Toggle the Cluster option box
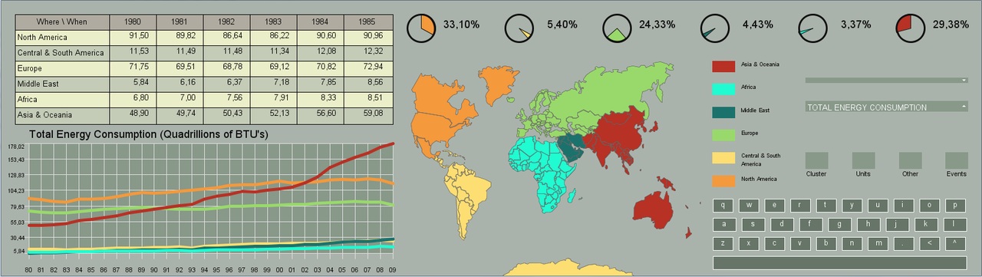This screenshot has width=982, height=277. tap(816, 160)
